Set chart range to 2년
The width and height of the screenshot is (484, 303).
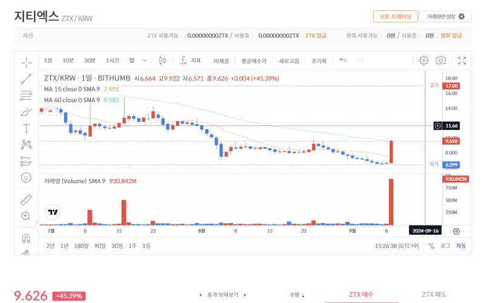pos(50,246)
